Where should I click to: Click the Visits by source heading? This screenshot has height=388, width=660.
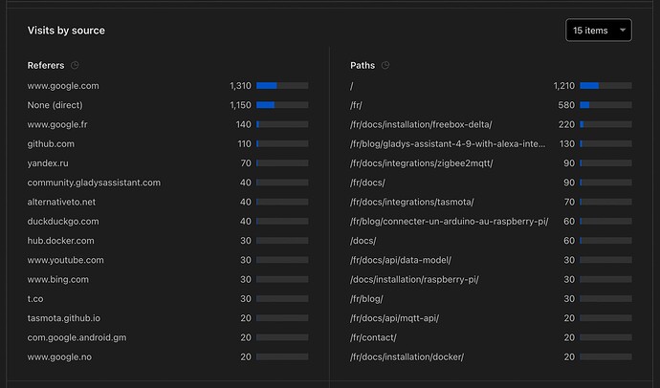(66, 31)
